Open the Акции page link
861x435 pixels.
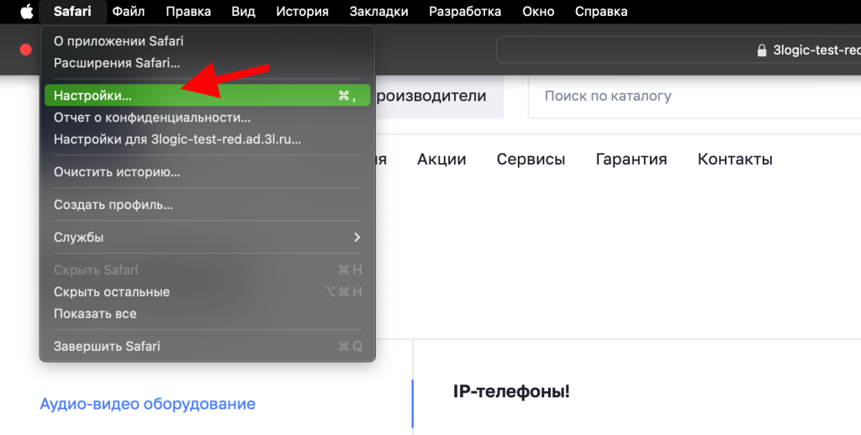coord(441,160)
